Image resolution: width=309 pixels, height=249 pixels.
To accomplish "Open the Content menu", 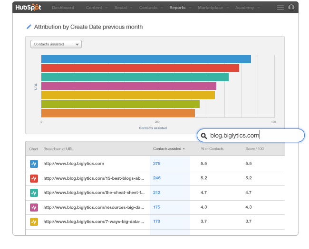I will click(97, 8).
